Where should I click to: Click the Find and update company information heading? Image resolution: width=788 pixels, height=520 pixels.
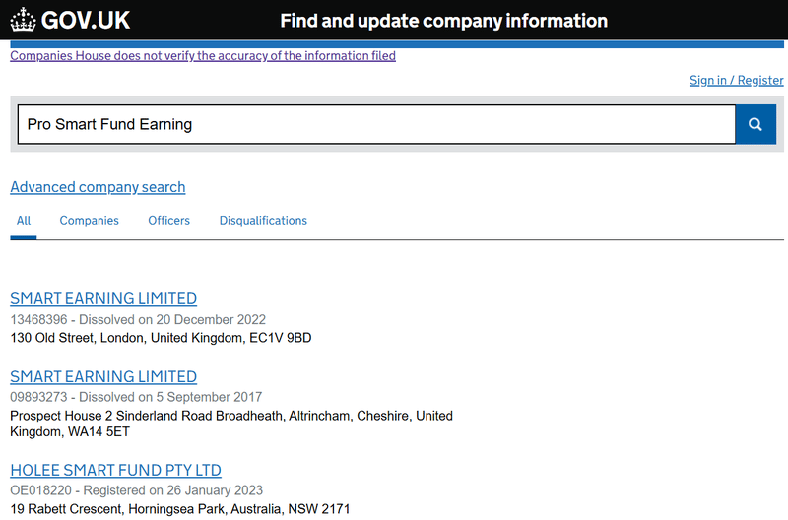pyautogui.click(x=444, y=21)
